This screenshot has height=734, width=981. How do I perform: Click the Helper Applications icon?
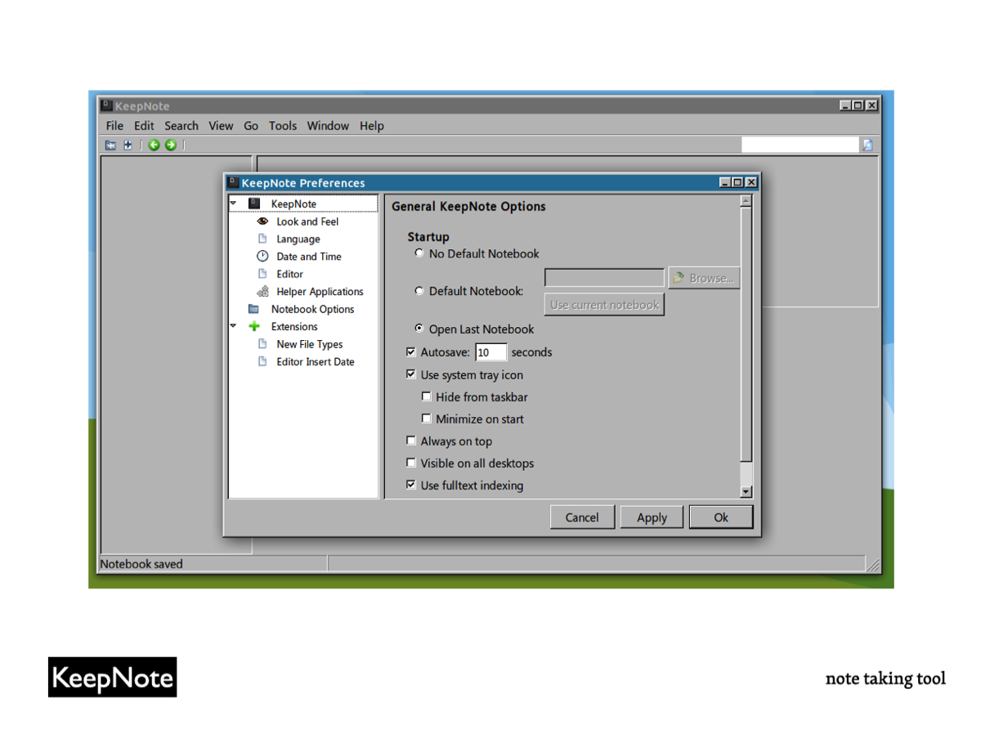(262, 292)
